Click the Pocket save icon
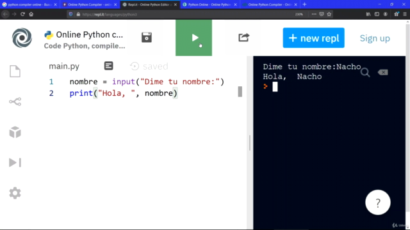Image resolution: width=410 pixels, height=230 pixels. pos(322,14)
